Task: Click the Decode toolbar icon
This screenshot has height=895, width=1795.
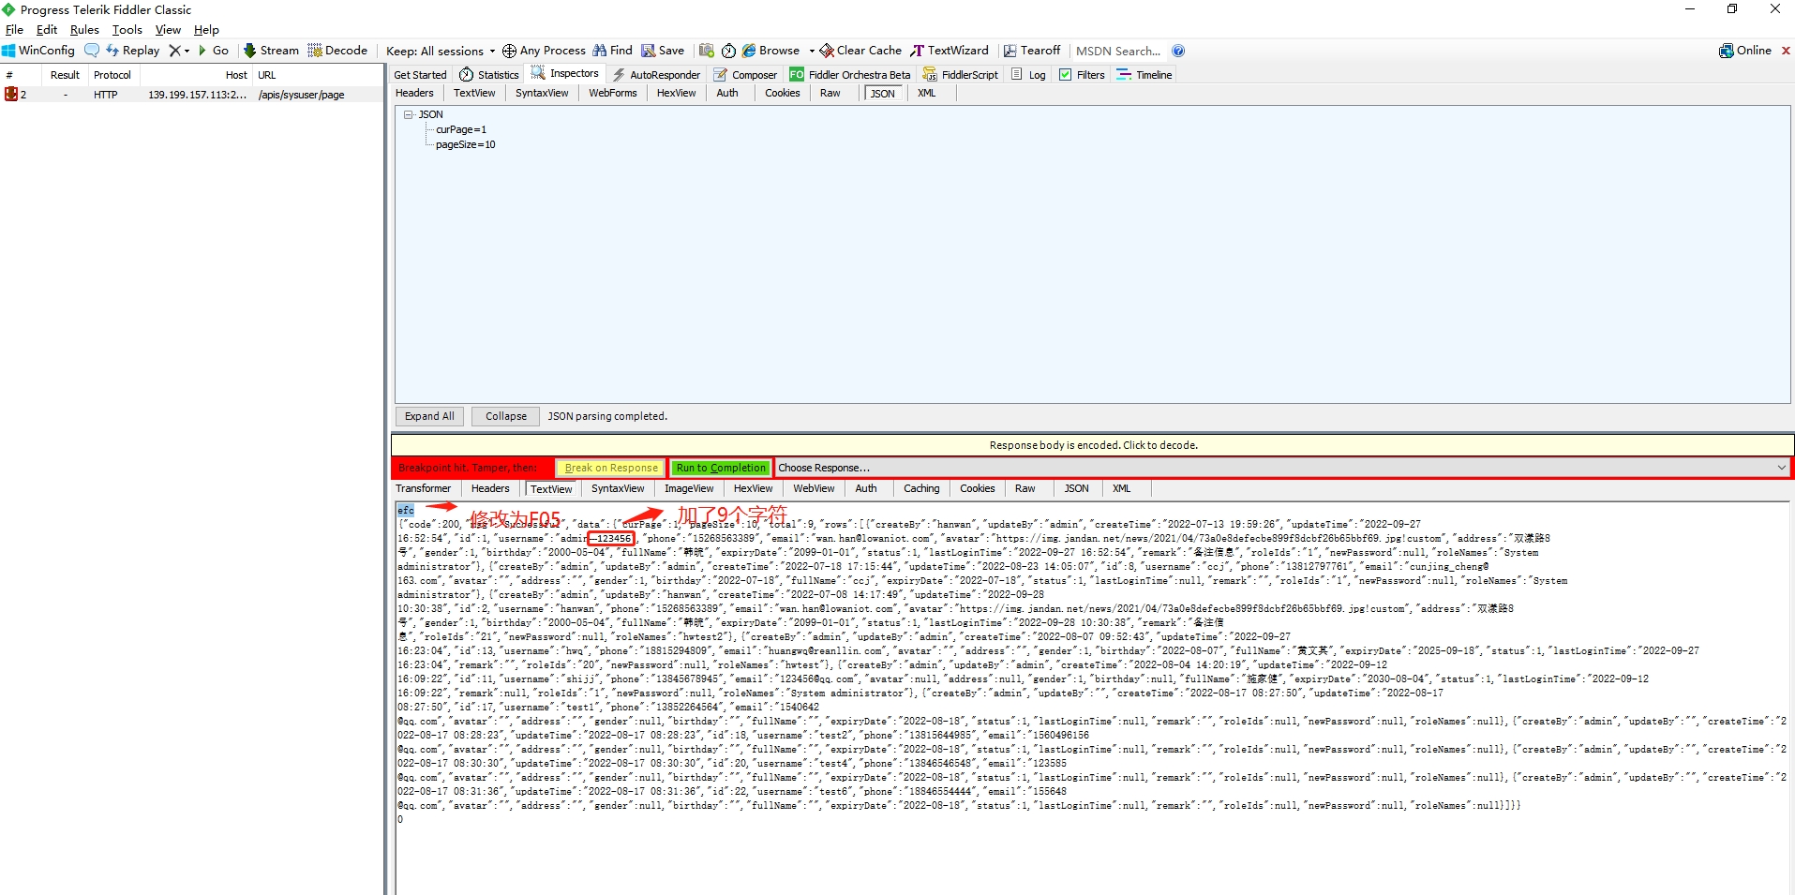Action: 337,51
